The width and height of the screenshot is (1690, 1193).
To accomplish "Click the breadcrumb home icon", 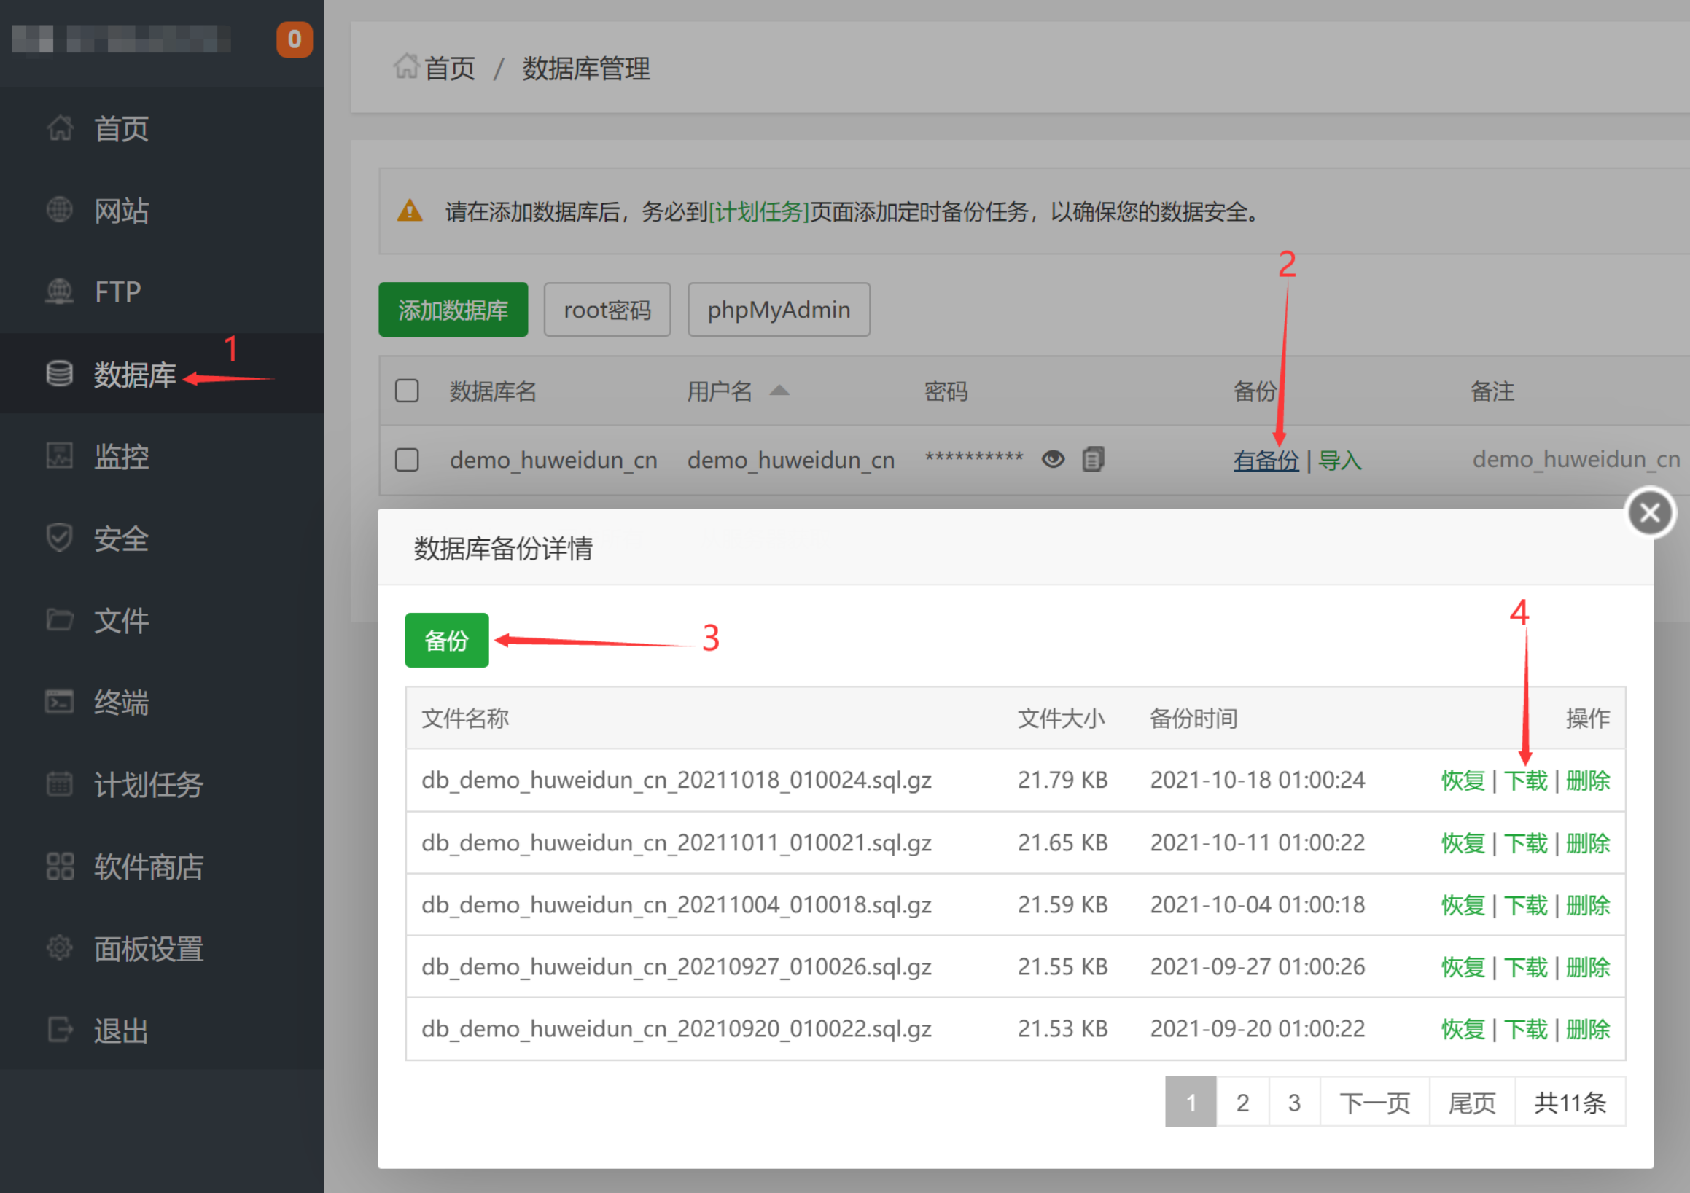I will coord(406,66).
